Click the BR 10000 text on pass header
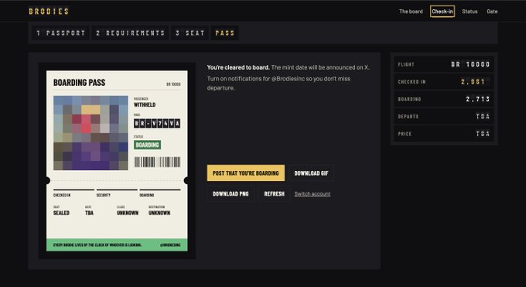 [174, 84]
